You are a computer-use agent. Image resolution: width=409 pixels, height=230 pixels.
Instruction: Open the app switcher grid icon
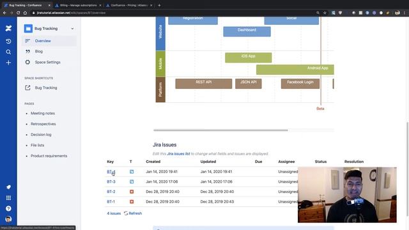pos(8,198)
